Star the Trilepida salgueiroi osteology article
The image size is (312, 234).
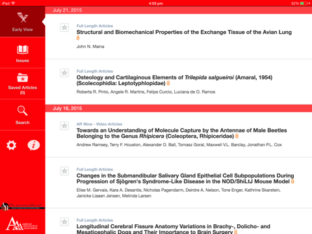[x=64, y=73]
